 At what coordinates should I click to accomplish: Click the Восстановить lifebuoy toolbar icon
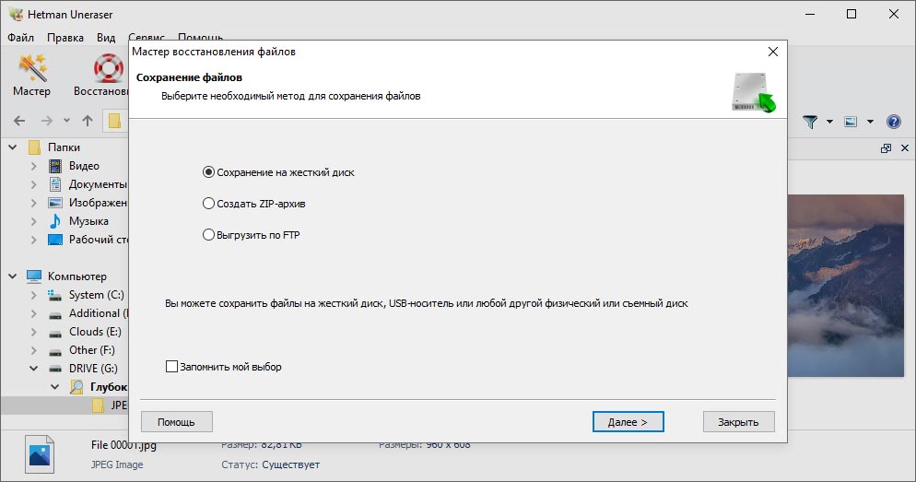pyautogui.click(x=108, y=68)
